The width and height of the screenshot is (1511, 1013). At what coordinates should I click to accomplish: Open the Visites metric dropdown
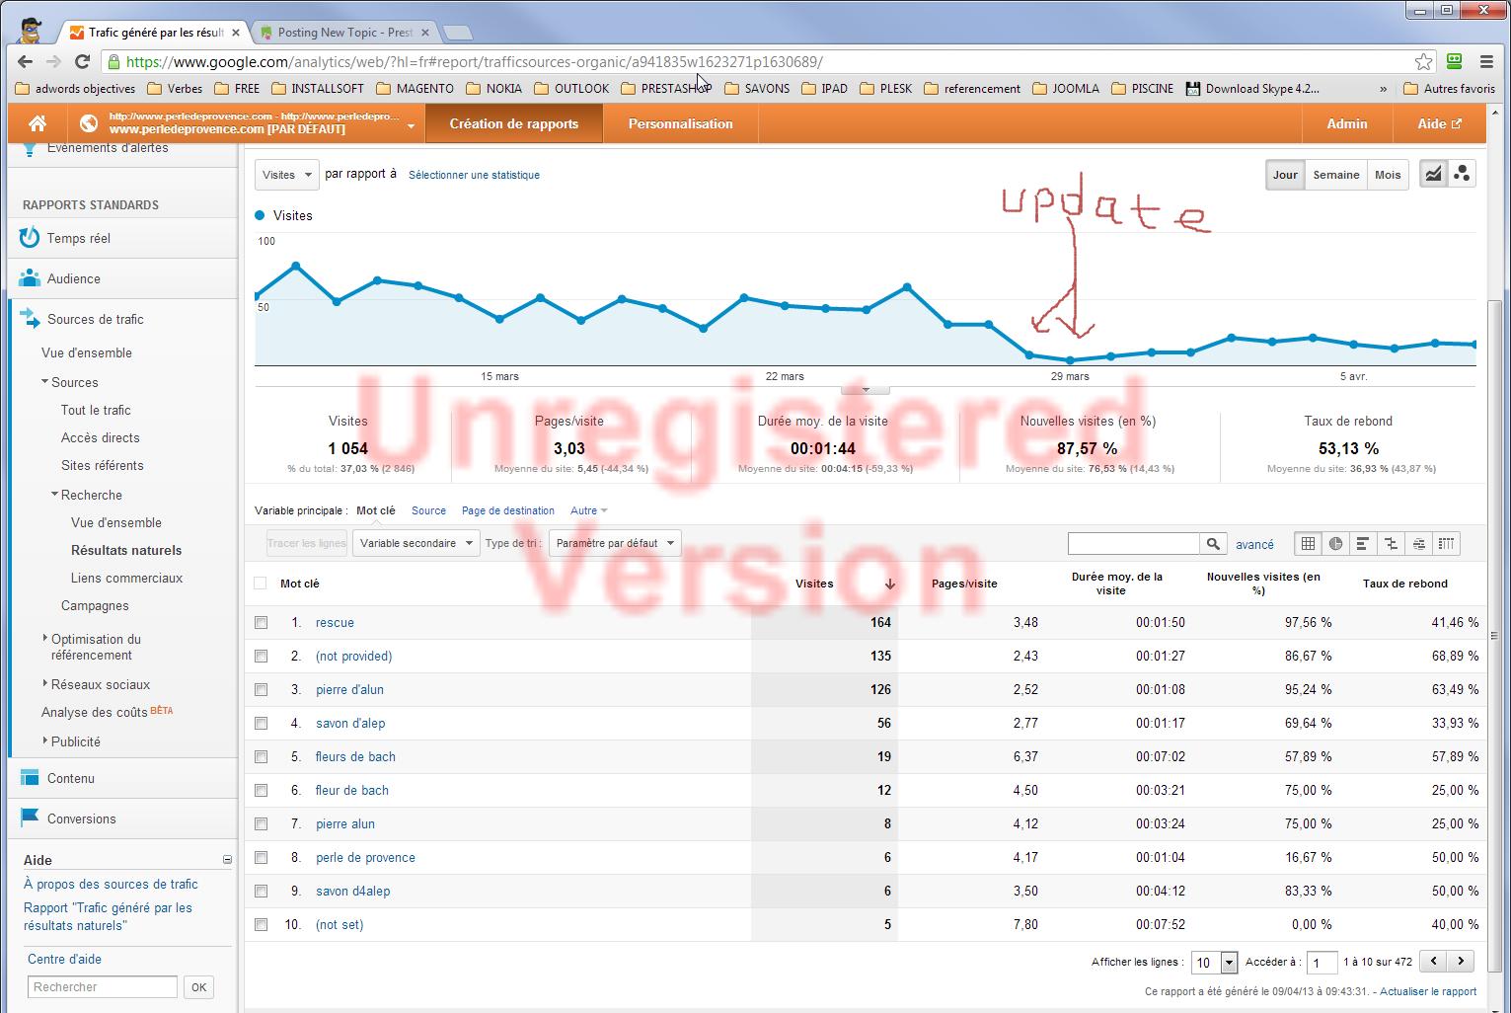point(287,175)
